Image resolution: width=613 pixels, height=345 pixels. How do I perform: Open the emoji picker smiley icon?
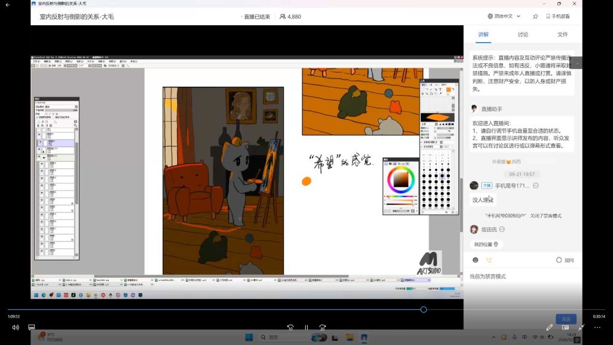(475, 260)
